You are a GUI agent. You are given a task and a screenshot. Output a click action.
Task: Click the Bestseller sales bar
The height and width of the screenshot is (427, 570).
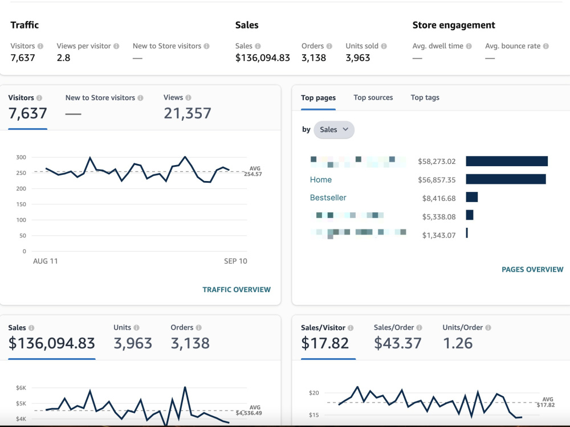click(x=472, y=197)
